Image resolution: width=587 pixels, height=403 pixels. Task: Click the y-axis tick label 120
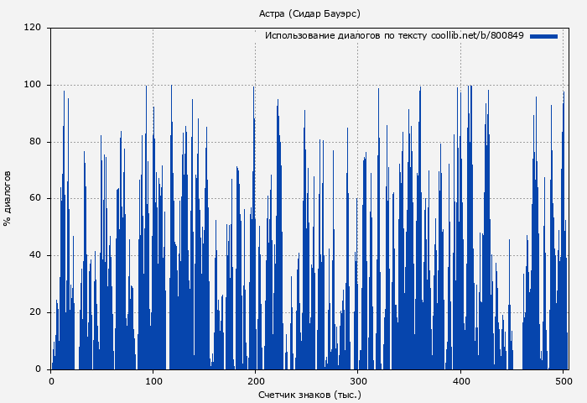pos(33,28)
